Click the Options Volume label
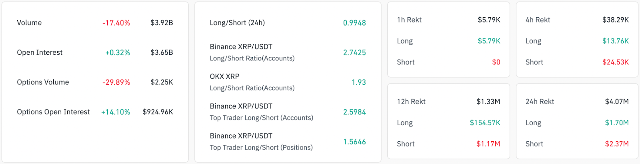The width and height of the screenshot is (640, 164). coord(43,82)
